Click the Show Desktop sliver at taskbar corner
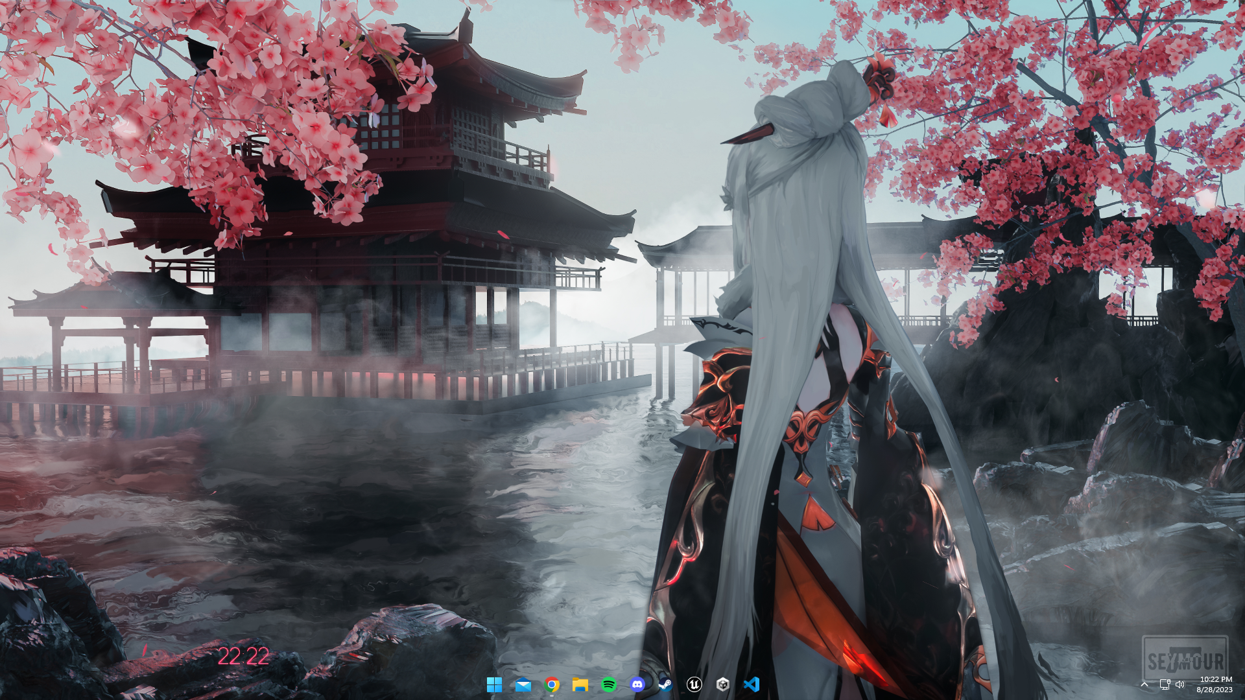This screenshot has height=700, width=1245. (1242, 684)
